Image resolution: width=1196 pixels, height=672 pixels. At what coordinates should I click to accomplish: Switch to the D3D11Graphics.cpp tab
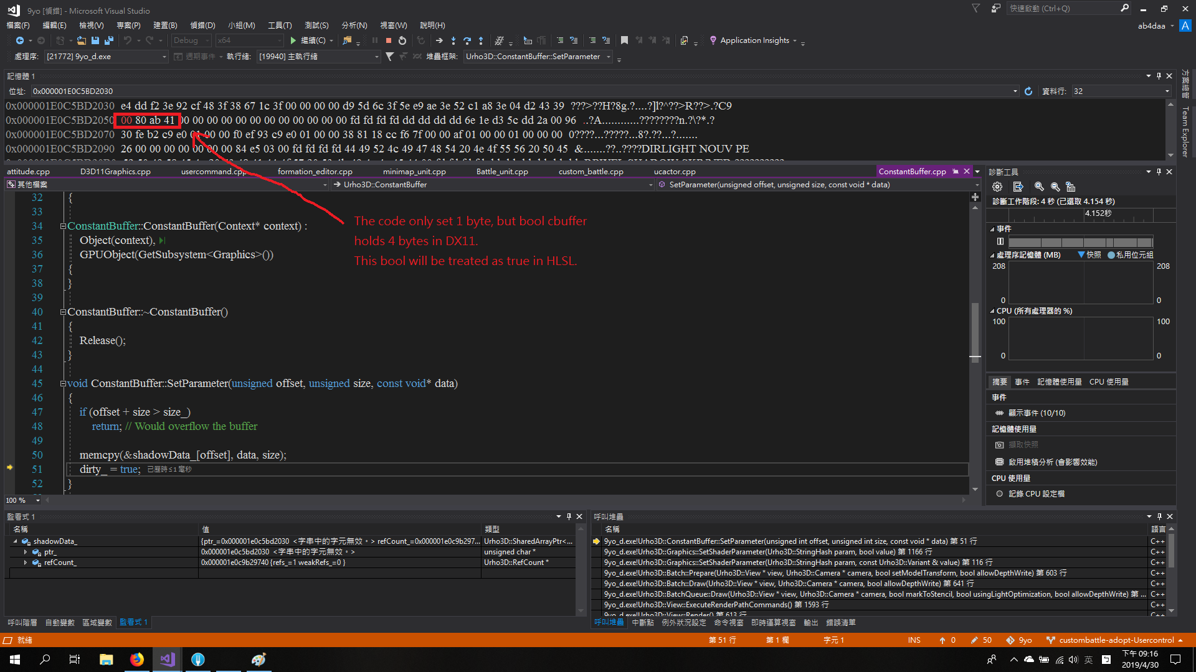click(x=115, y=172)
